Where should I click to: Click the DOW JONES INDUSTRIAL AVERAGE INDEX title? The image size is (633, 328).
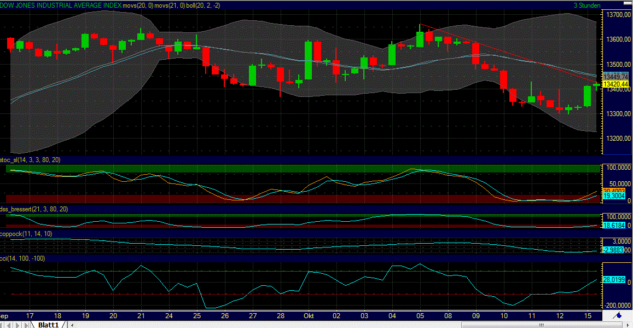60,5
